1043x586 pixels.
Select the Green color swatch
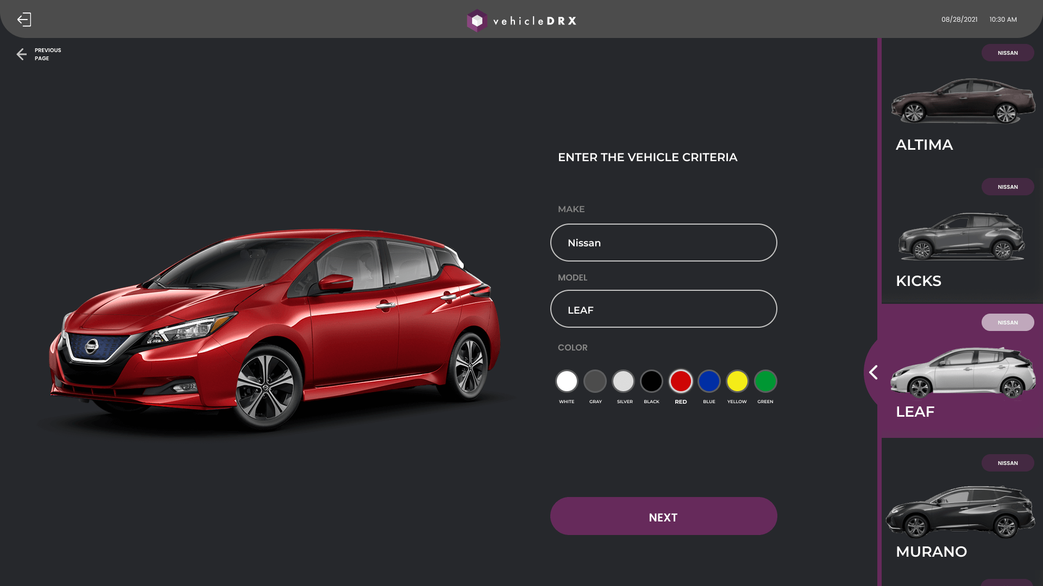765,381
